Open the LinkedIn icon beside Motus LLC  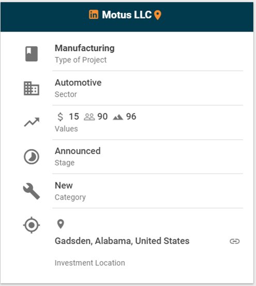click(94, 14)
